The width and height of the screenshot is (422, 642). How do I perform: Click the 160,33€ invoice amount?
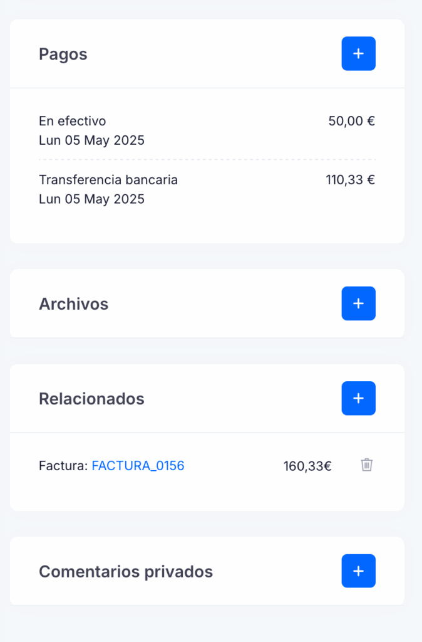[x=307, y=466]
